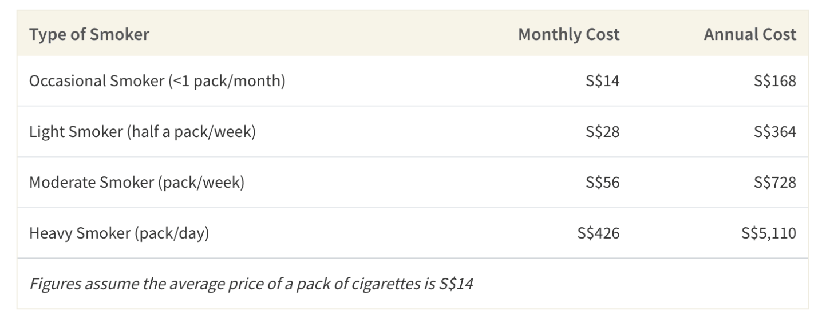Click the S$728 annual cost cell
The image size is (822, 319).
(775, 183)
